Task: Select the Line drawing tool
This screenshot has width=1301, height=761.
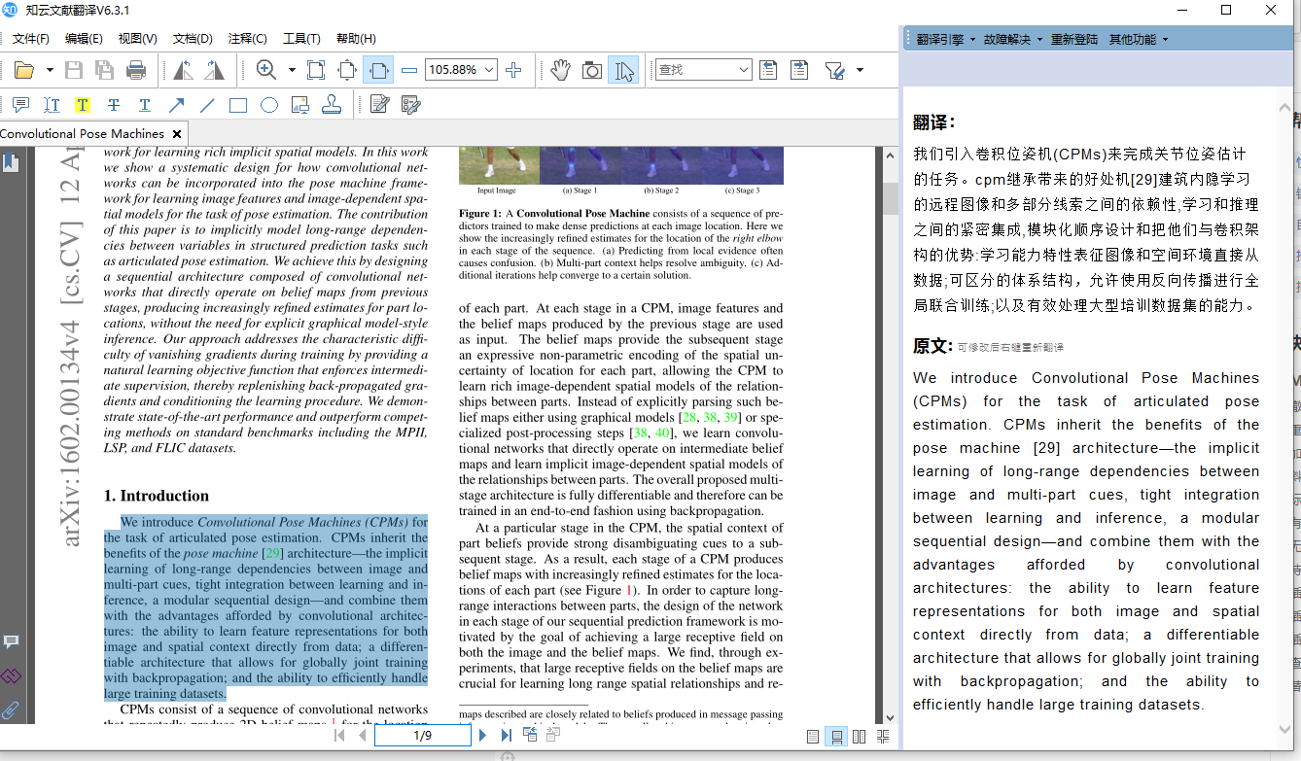Action: coord(207,105)
